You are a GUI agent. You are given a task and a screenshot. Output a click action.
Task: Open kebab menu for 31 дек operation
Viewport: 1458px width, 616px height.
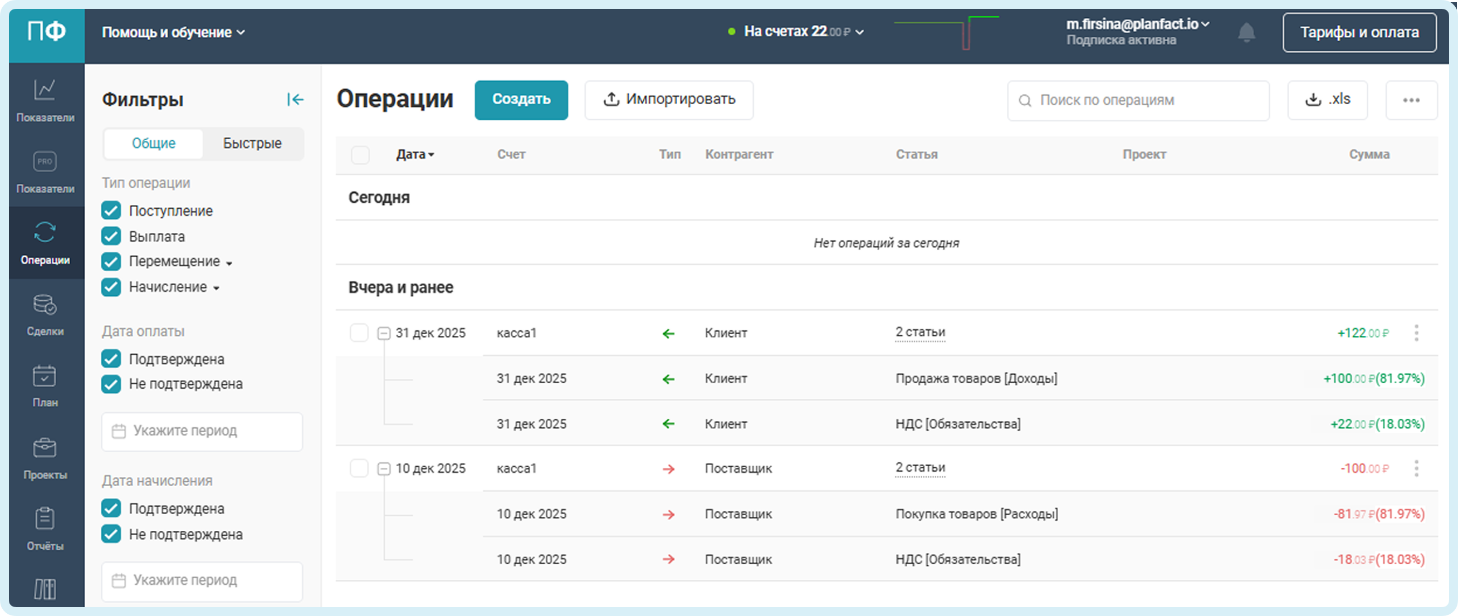(x=1416, y=333)
